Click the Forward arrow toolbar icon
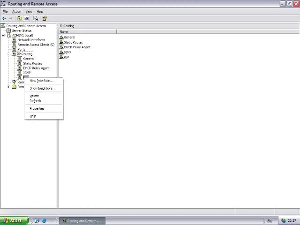 click(x=10, y=19)
